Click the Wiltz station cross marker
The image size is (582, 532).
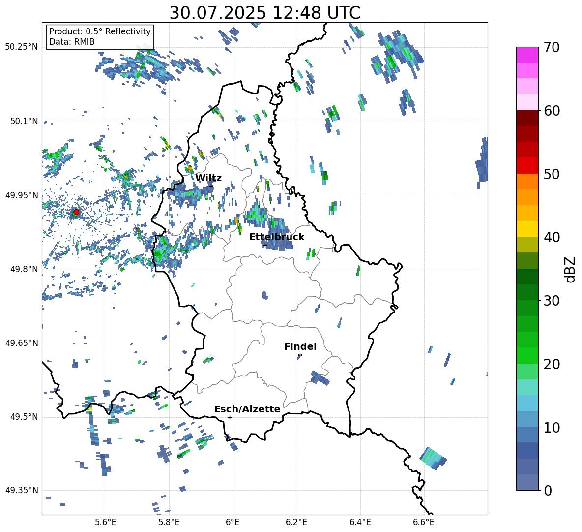coord(211,186)
